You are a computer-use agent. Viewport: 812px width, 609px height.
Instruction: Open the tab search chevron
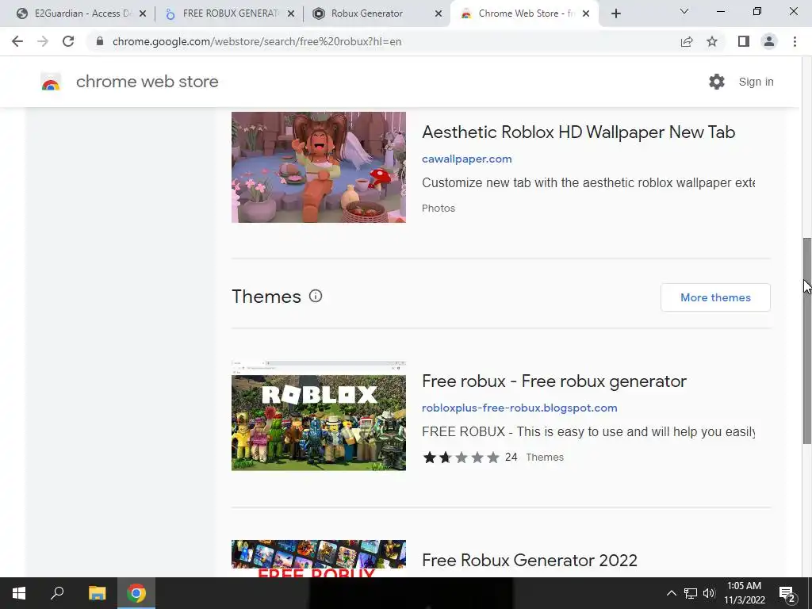pyautogui.click(x=684, y=11)
